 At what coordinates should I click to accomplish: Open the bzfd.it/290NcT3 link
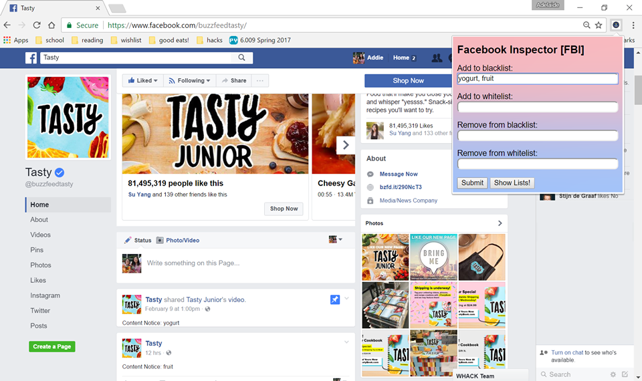[401, 187]
